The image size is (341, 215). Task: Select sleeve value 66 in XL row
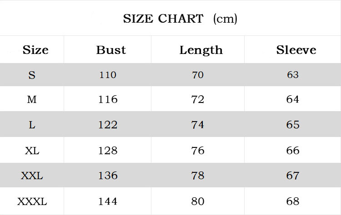point(293,150)
